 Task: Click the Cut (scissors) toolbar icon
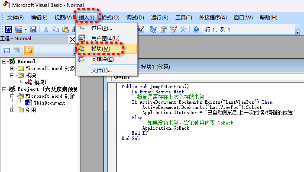pyautogui.click(x=45, y=29)
